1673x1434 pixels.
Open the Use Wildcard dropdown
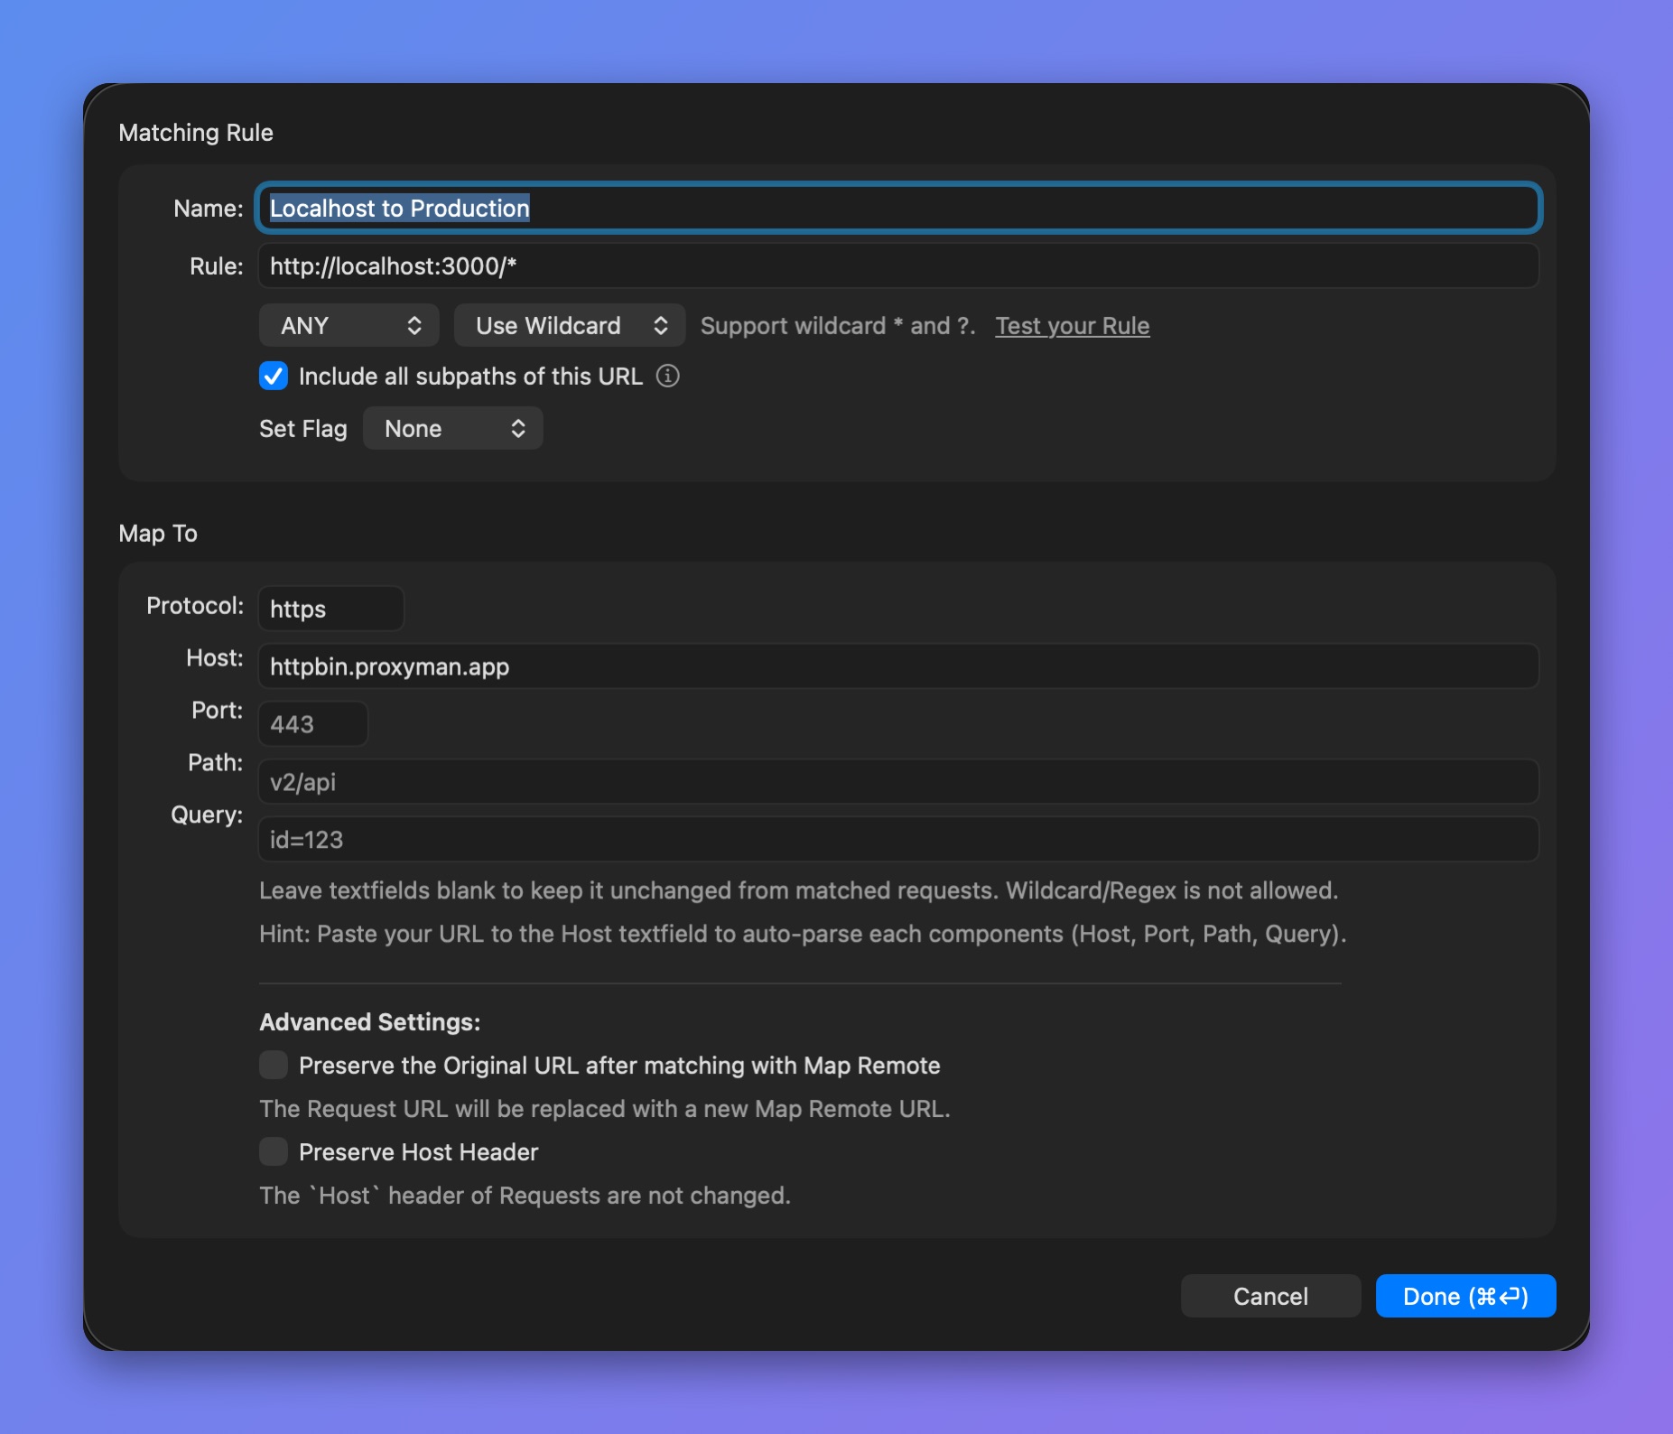[x=570, y=325]
